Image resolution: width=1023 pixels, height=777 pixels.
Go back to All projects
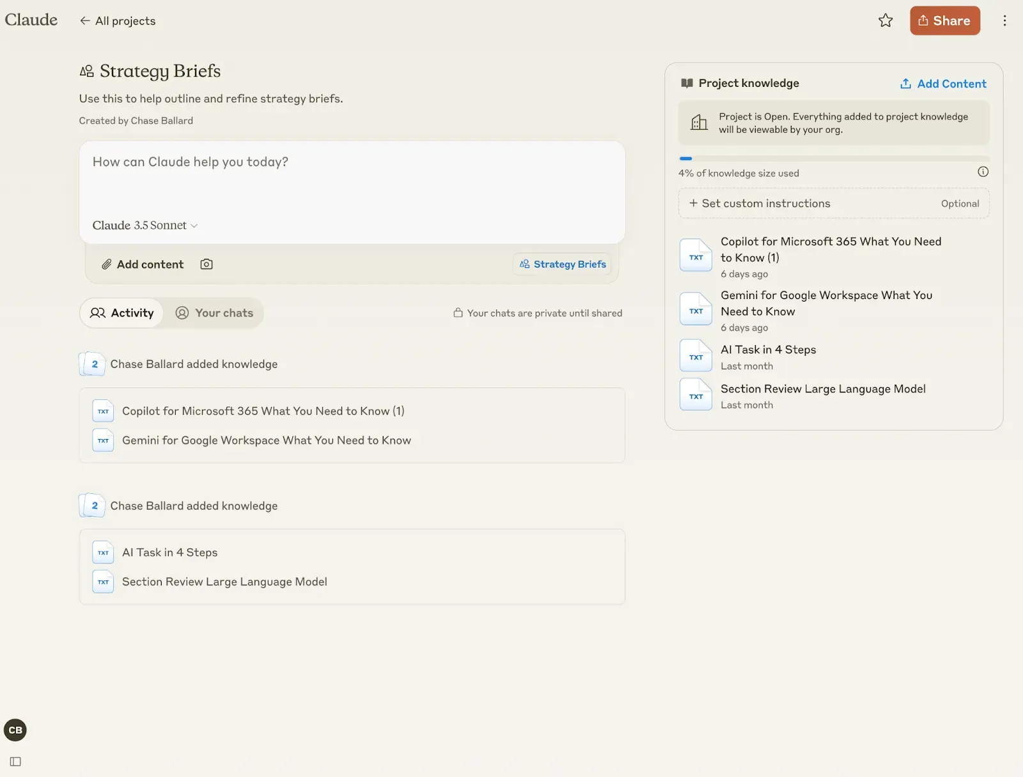pyautogui.click(x=118, y=20)
